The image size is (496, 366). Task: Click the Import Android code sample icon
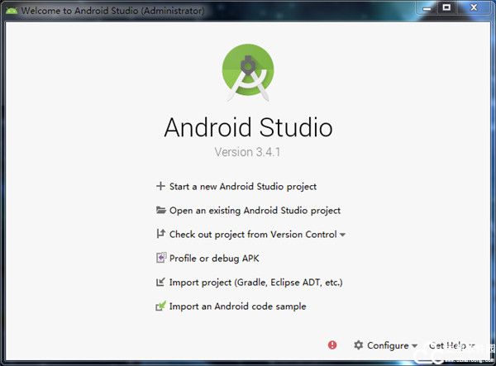(160, 306)
